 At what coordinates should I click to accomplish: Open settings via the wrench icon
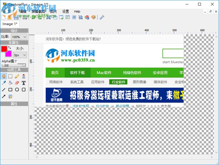tap(102, 17)
